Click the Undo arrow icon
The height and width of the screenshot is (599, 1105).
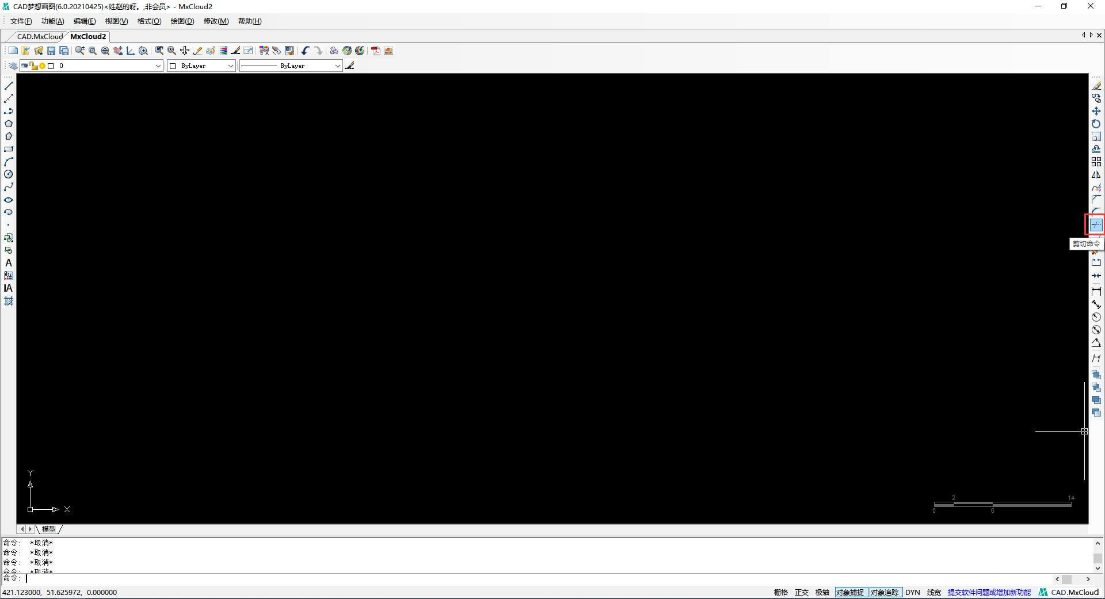305,51
